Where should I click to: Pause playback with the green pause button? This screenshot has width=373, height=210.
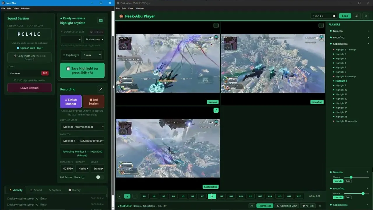tap(127, 196)
